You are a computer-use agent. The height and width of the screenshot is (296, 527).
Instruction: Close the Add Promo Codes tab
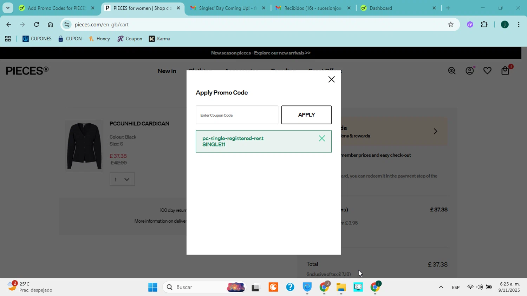tap(93, 8)
